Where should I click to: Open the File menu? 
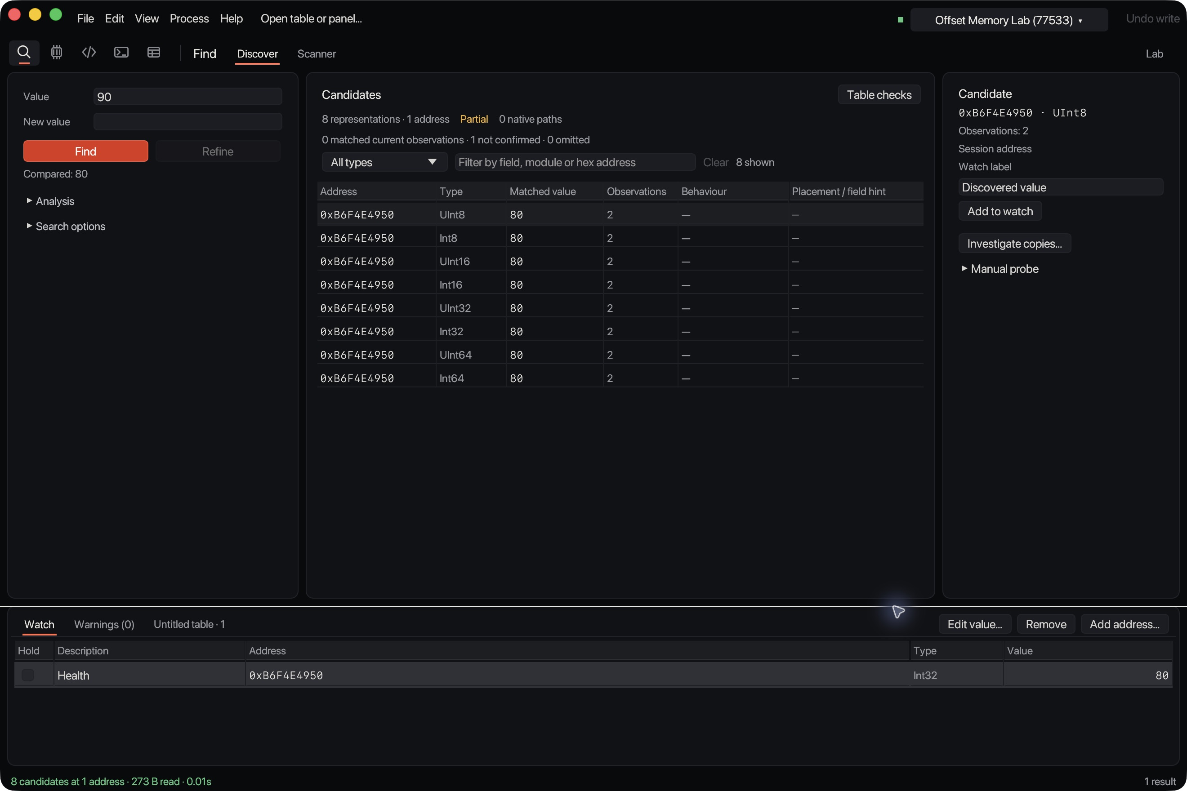[x=85, y=19]
